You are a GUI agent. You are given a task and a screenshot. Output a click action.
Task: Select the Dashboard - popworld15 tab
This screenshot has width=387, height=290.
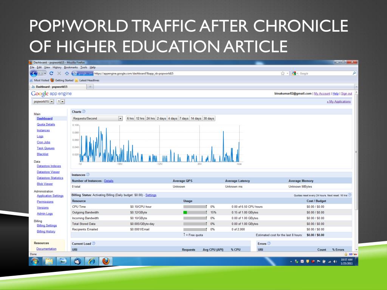[58, 86]
